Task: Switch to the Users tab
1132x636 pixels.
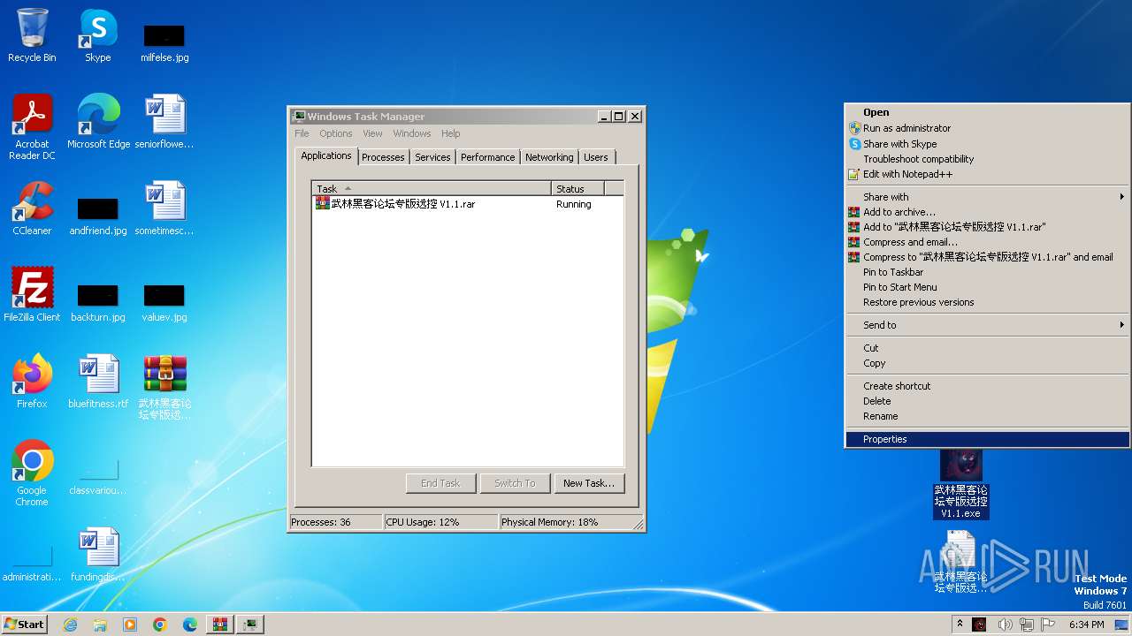Action: coord(596,157)
